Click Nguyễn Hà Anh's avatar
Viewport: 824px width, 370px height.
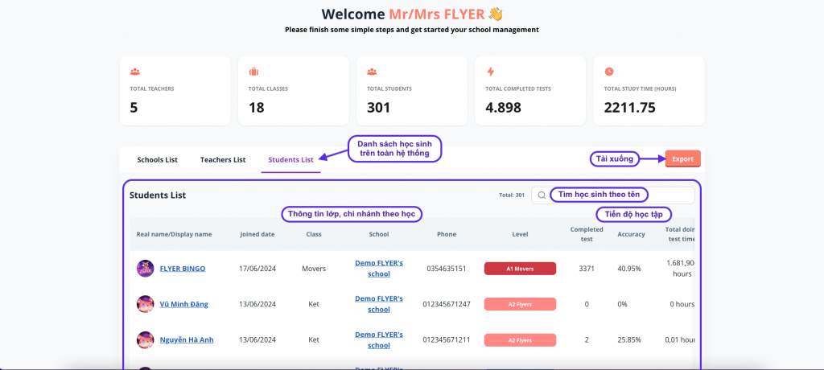[146, 339]
